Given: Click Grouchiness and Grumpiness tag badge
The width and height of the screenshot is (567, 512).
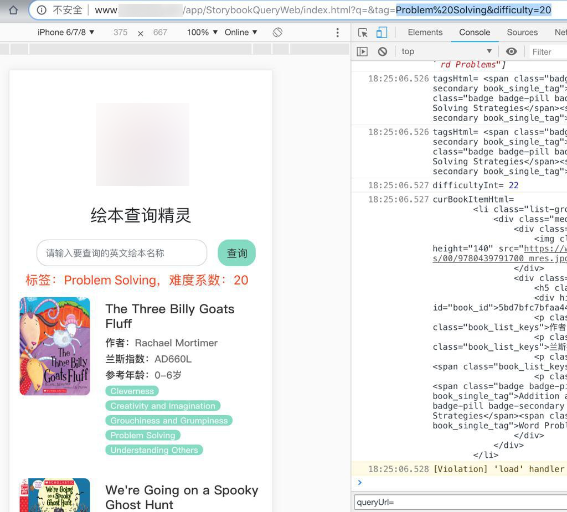Looking at the screenshot, I should pos(169,421).
